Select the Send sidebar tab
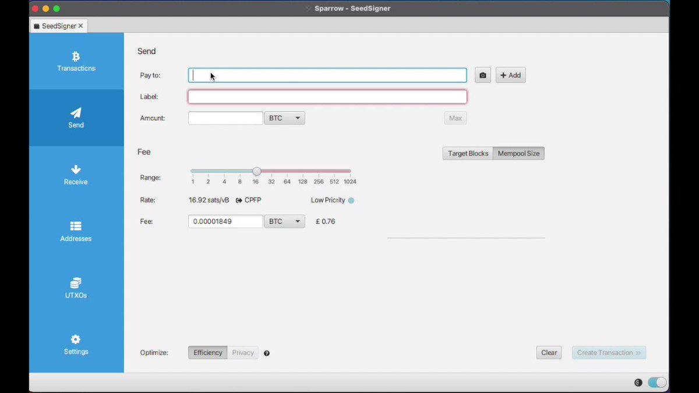The height and width of the screenshot is (393, 699). click(x=76, y=118)
